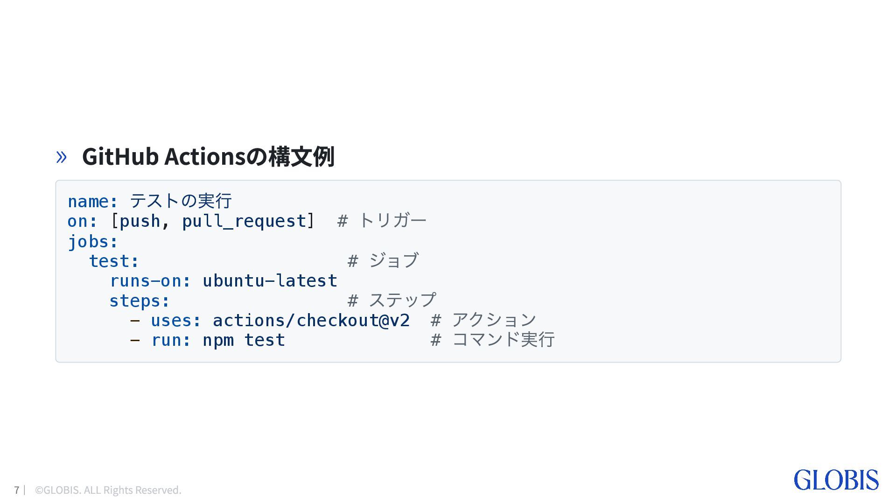896x504 pixels.
Task: Click the "runs-on:" key
Action: click(x=150, y=281)
